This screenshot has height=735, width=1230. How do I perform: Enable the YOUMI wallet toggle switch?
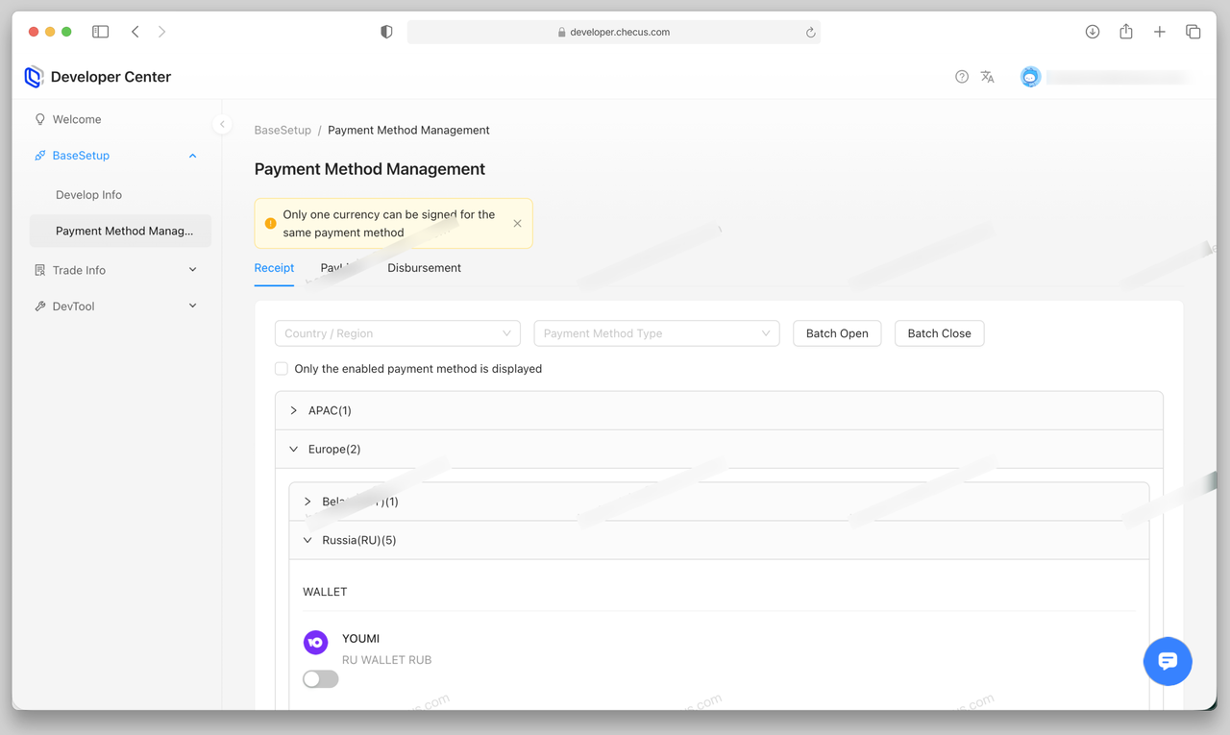point(320,679)
